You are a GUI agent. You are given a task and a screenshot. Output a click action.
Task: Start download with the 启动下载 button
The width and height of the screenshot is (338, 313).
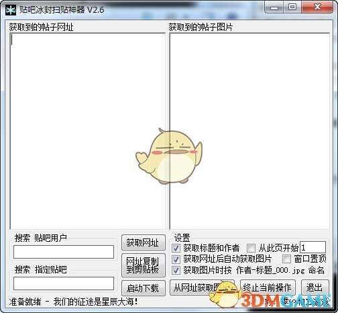point(144,288)
